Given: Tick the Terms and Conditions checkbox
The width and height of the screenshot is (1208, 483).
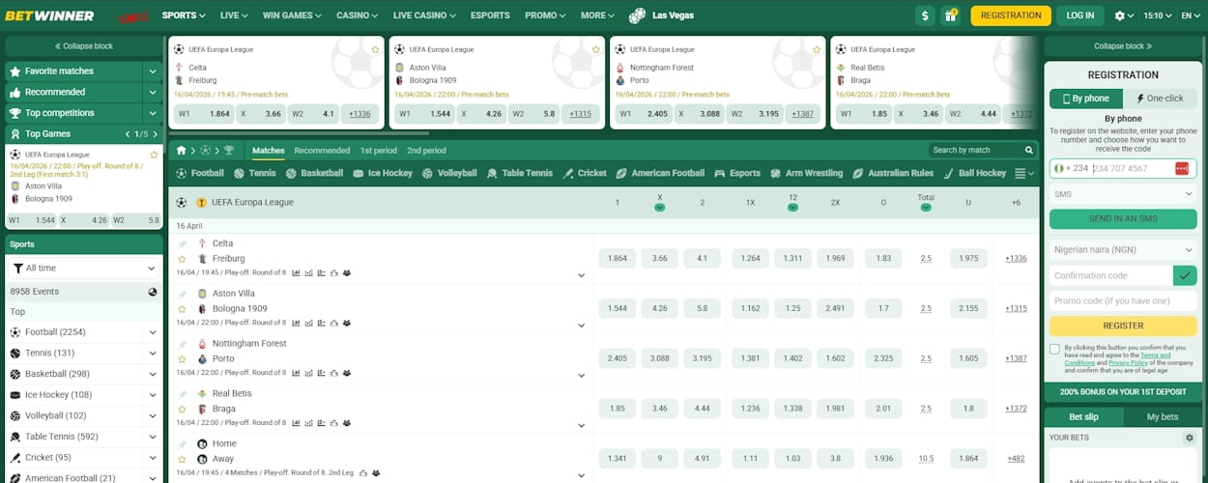Looking at the screenshot, I should click(1054, 349).
